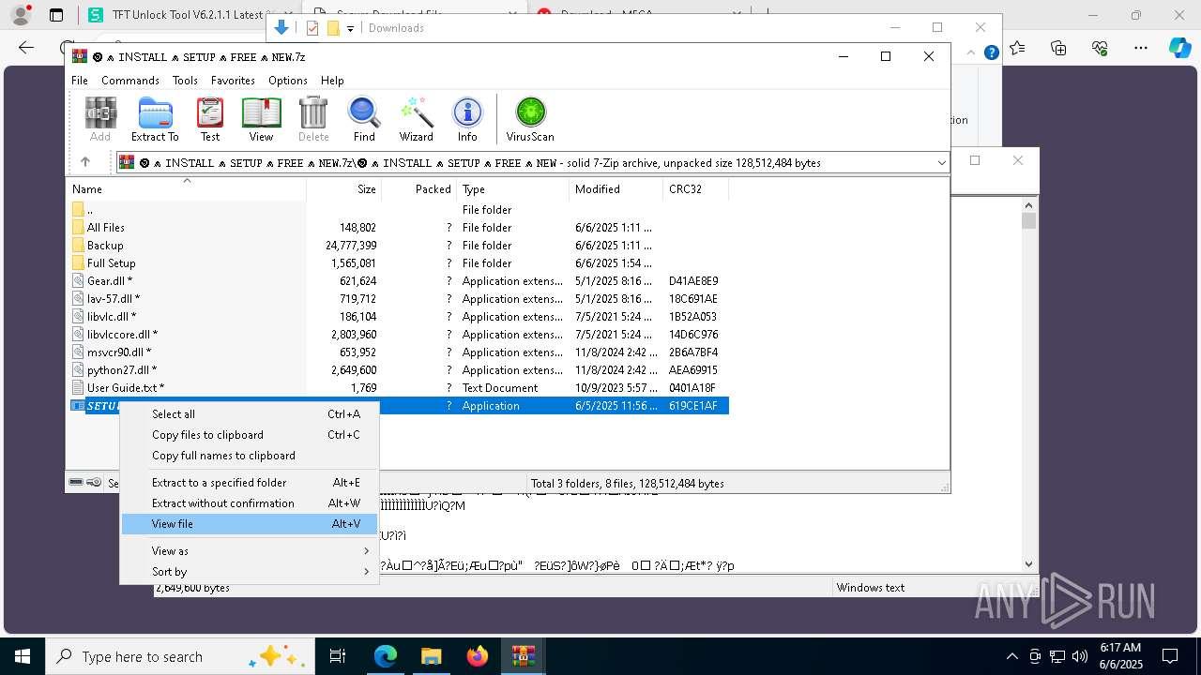Viewport: 1201px width, 675px height.
Task: Click the taskbar search box
Action: click(x=178, y=656)
